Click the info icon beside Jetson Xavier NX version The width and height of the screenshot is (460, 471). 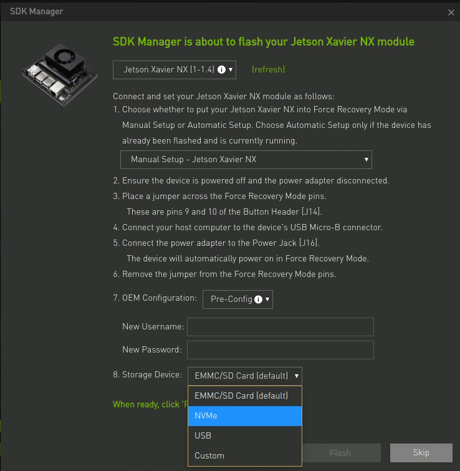click(x=221, y=70)
